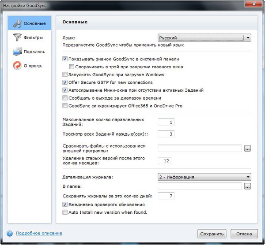Click the log retention days field

coord(167,196)
